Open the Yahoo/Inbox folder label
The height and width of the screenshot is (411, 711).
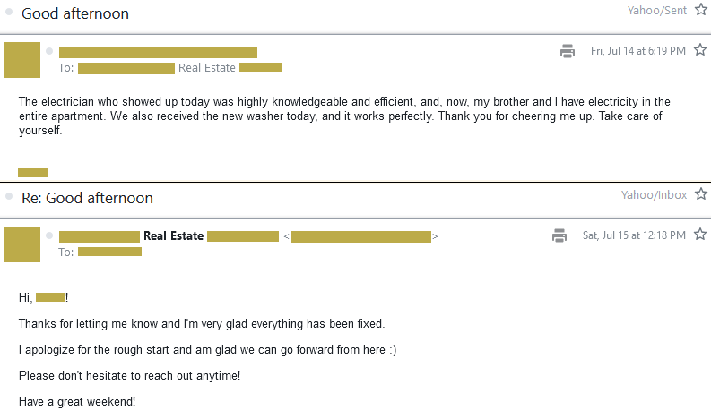pyautogui.click(x=654, y=194)
